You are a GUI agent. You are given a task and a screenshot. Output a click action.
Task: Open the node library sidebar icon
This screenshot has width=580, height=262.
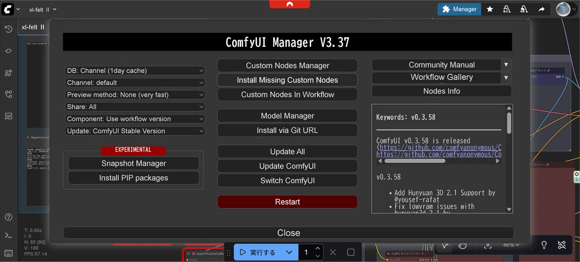8,51
